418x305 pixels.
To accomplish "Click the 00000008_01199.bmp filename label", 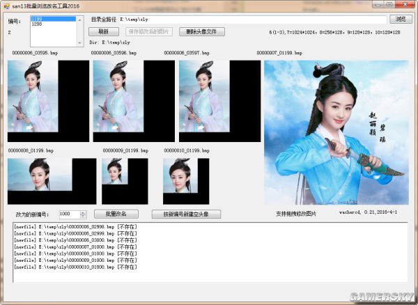I will tap(31, 150).
